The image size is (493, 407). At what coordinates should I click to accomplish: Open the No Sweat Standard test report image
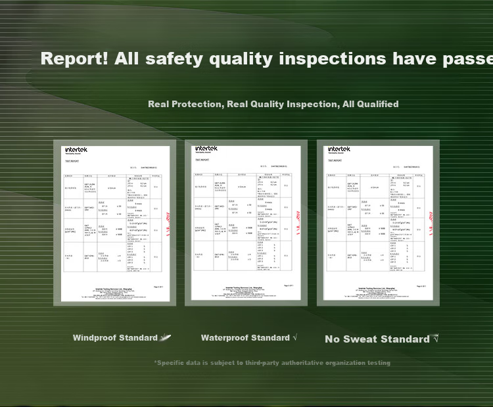[x=378, y=223]
